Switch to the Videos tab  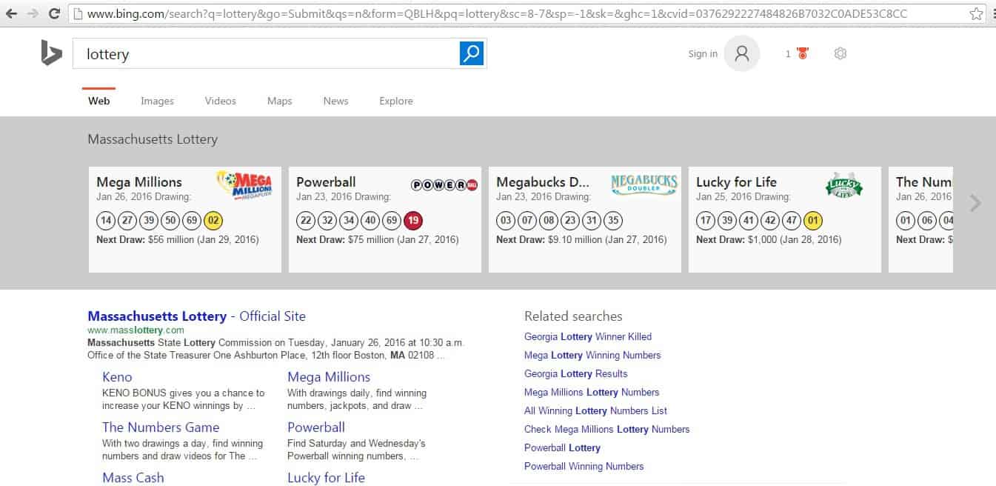pos(221,101)
